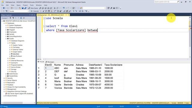Viewport: 192px width, 108px height.
Task: Click the Save file icon
Action: (23, 8)
